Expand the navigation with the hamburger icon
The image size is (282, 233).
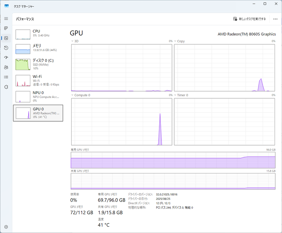[6, 19]
